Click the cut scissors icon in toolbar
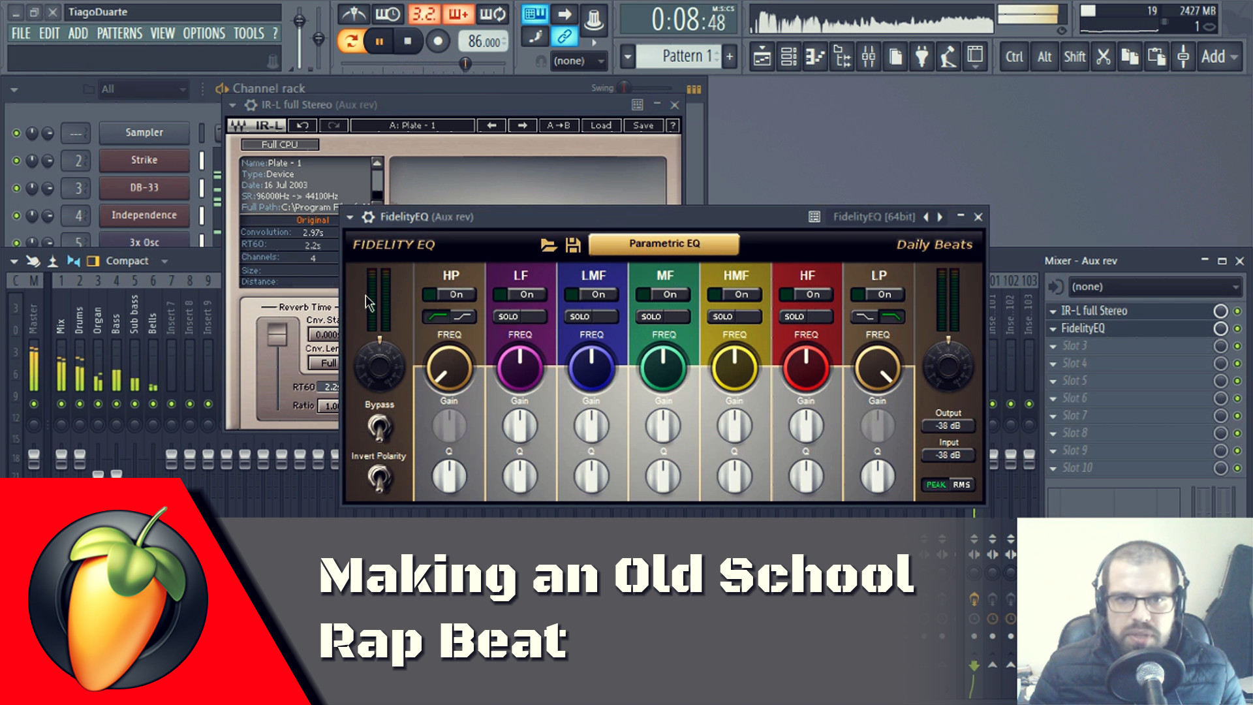 point(1104,57)
